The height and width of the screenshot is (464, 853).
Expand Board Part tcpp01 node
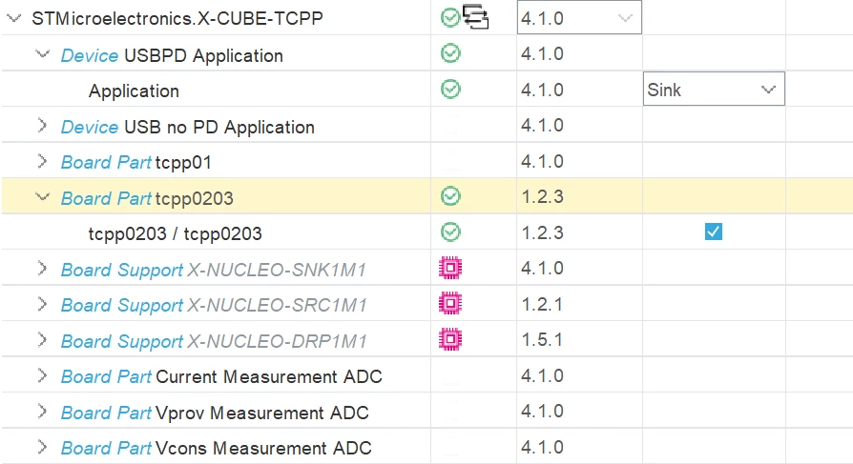(42, 161)
